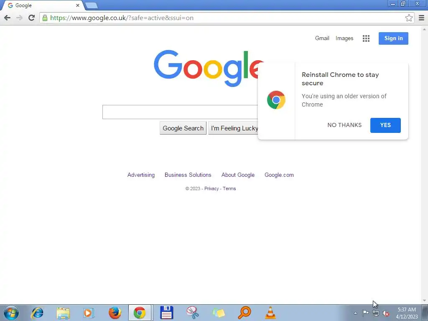Open Images link
Image resolution: width=428 pixels, height=321 pixels.
click(x=344, y=38)
